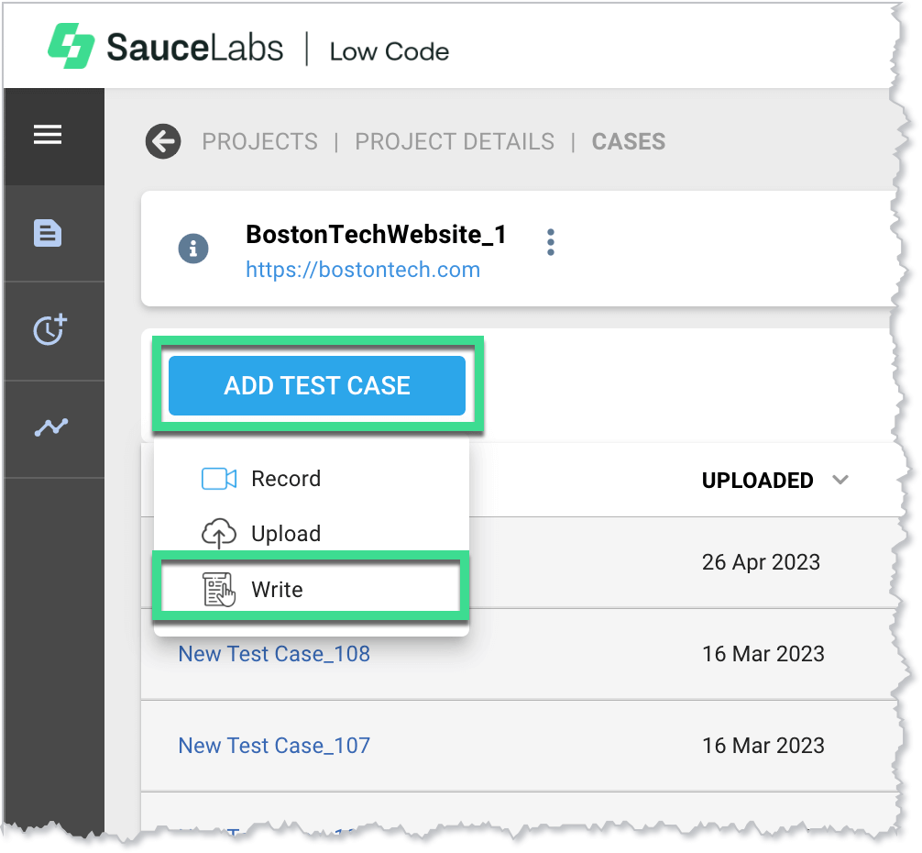Viewport: 922px width, 853px height.
Task: Choose Record from the test case menu
Action: (x=285, y=479)
